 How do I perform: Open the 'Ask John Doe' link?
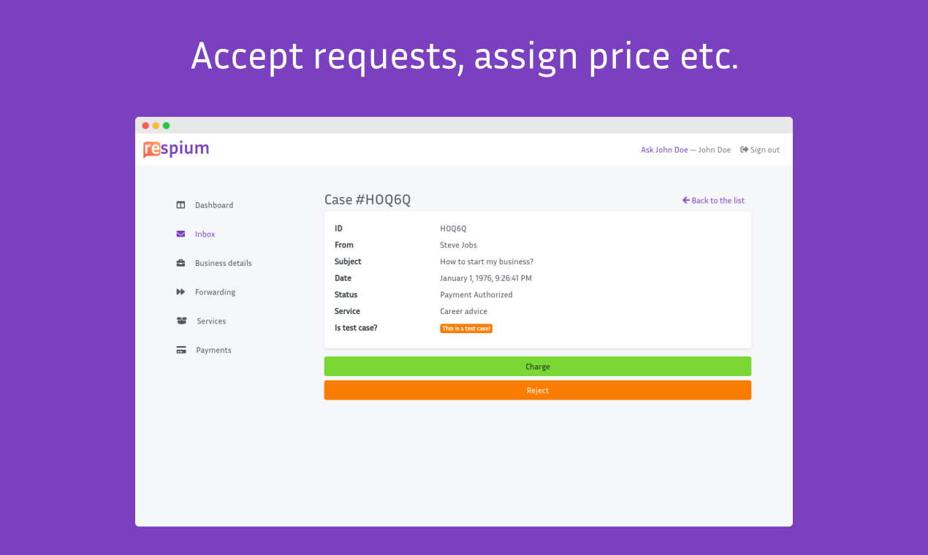pos(664,149)
